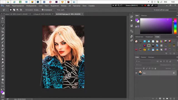Select the Paint Bucket tool
Viewport: 178px width, 100px height.
(x=3, y=56)
